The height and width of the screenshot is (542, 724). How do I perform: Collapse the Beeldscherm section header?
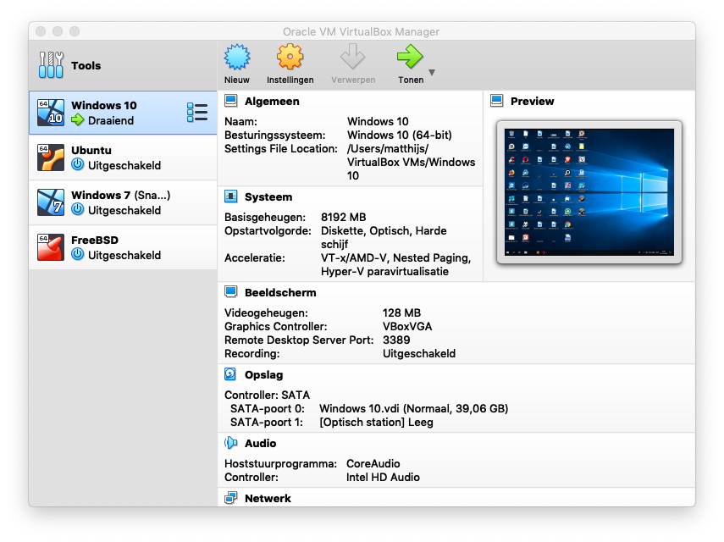pyautogui.click(x=279, y=292)
